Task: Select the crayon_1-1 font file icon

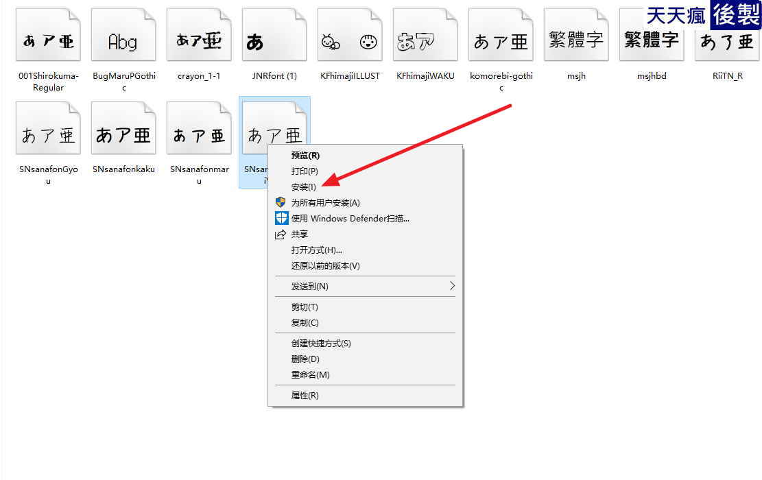Action: pos(199,34)
